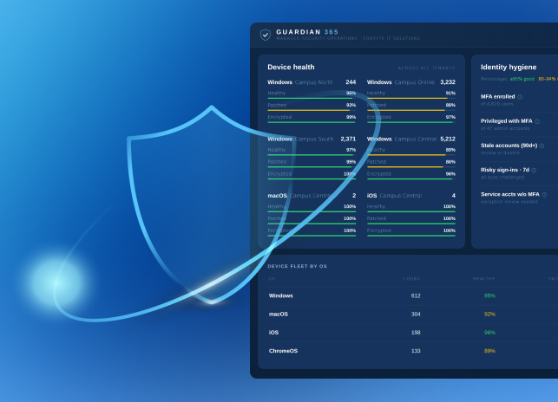Click the DEVICE FLEET BY OS heading
The image size is (558, 402).
297,266
